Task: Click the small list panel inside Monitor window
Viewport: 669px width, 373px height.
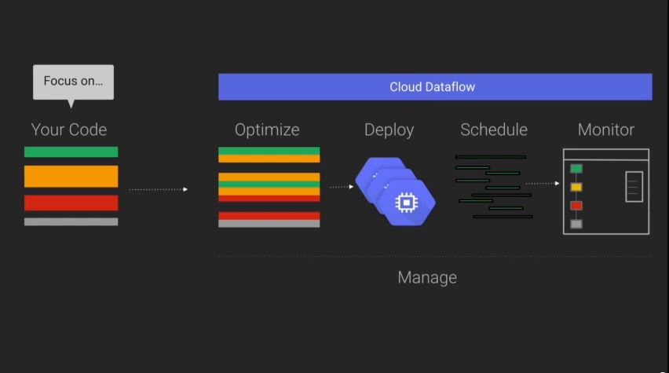Action: pos(634,186)
